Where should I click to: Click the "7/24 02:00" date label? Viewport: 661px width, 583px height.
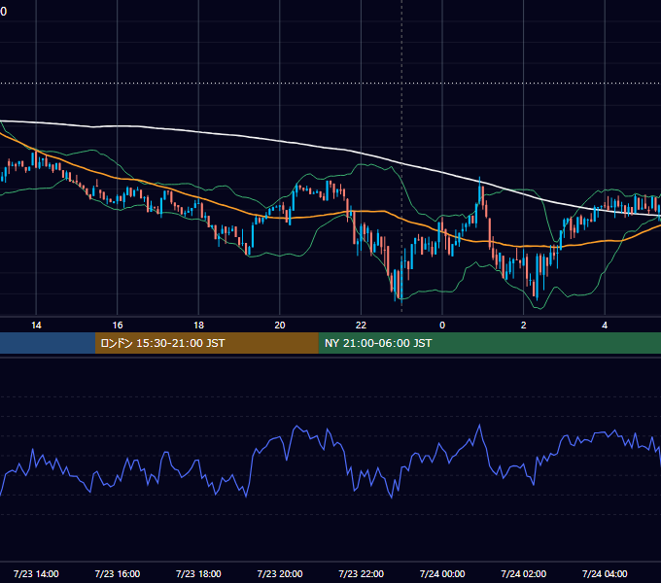(x=524, y=573)
